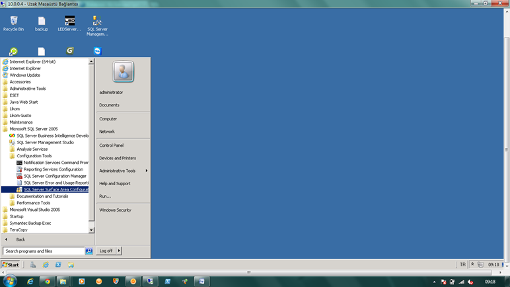
Task: Click the green G desktop icon
Action: [69, 51]
